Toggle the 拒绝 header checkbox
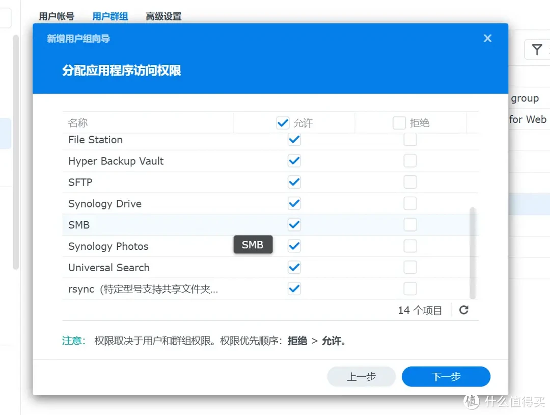Viewport: 550px width, 415px height. pyautogui.click(x=399, y=122)
